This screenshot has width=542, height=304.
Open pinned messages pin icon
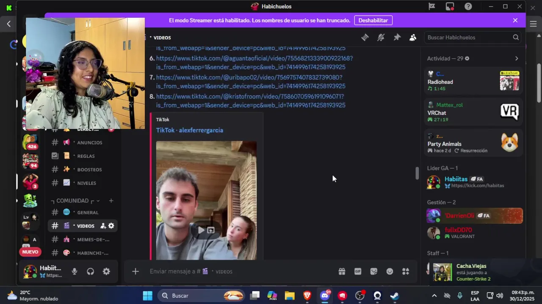pos(397,38)
